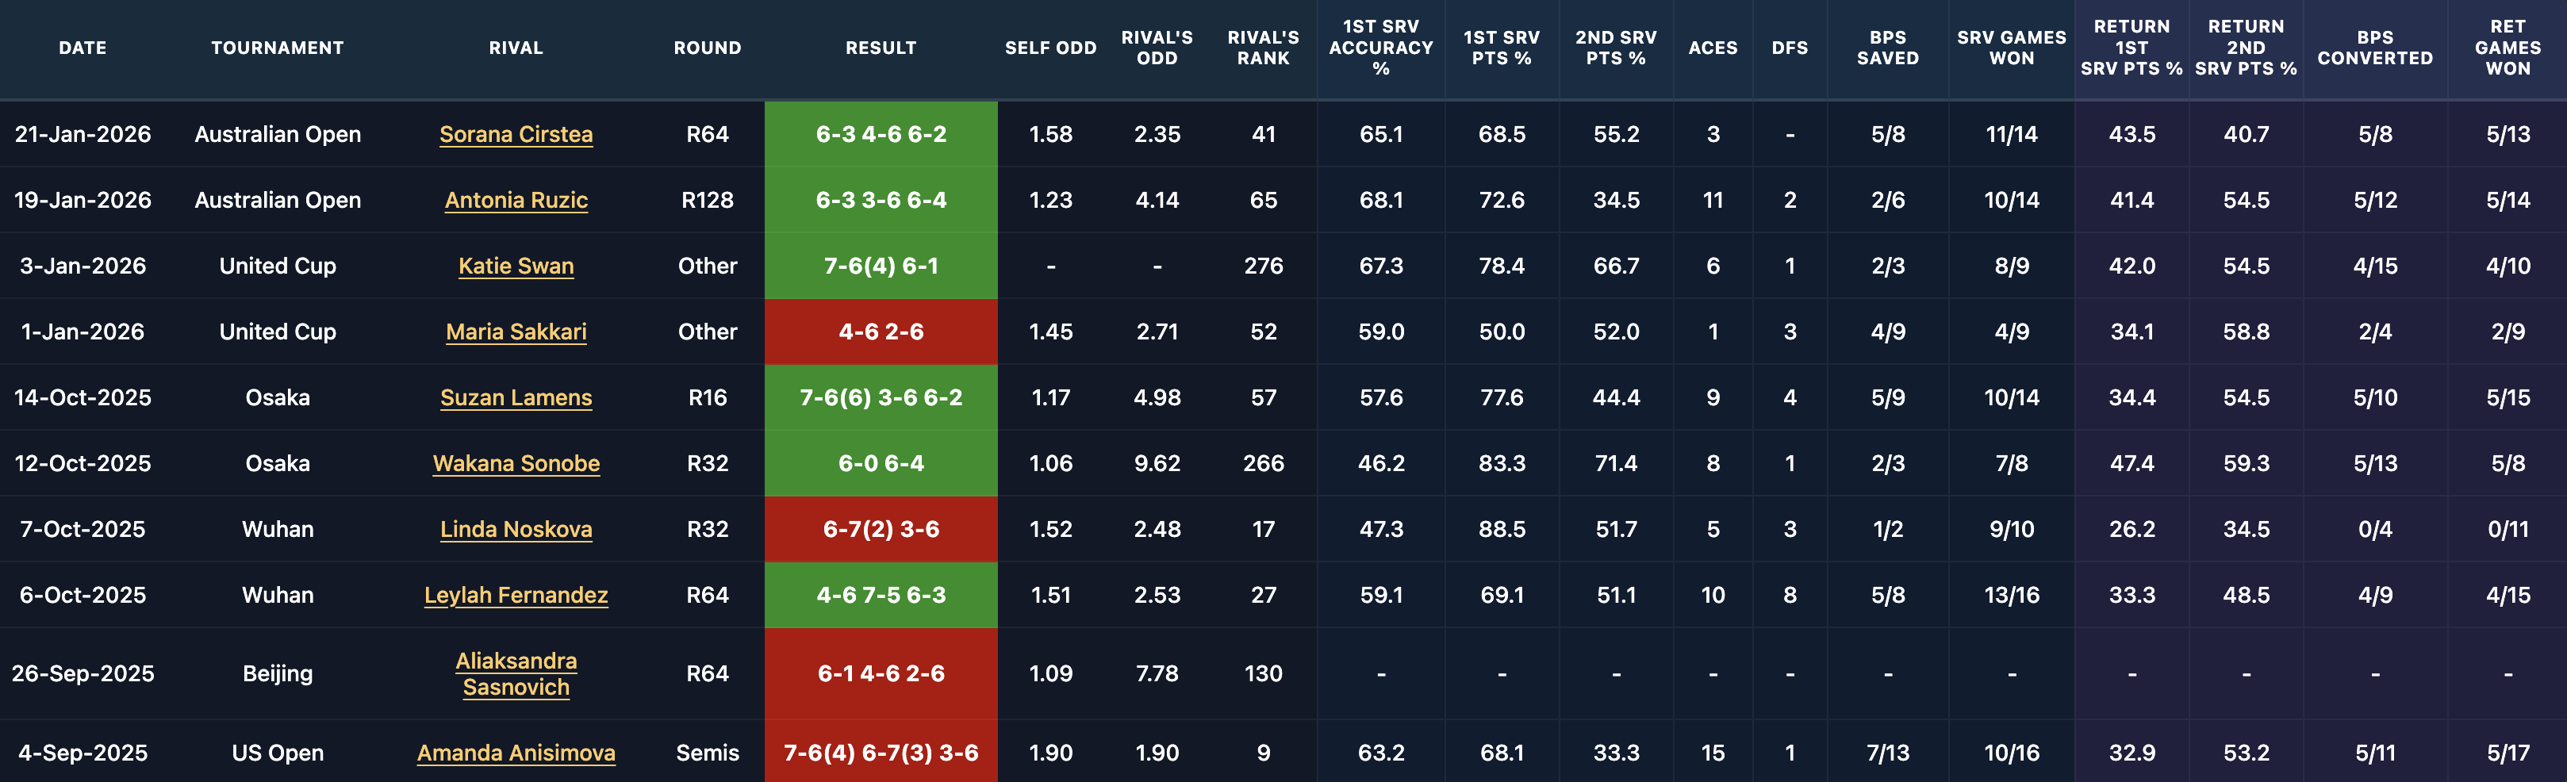Image resolution: width=2567 pixels, height=782 pixels.
Task: Click the Antonia Ruzic rival link
Action: tap(515, 200)
